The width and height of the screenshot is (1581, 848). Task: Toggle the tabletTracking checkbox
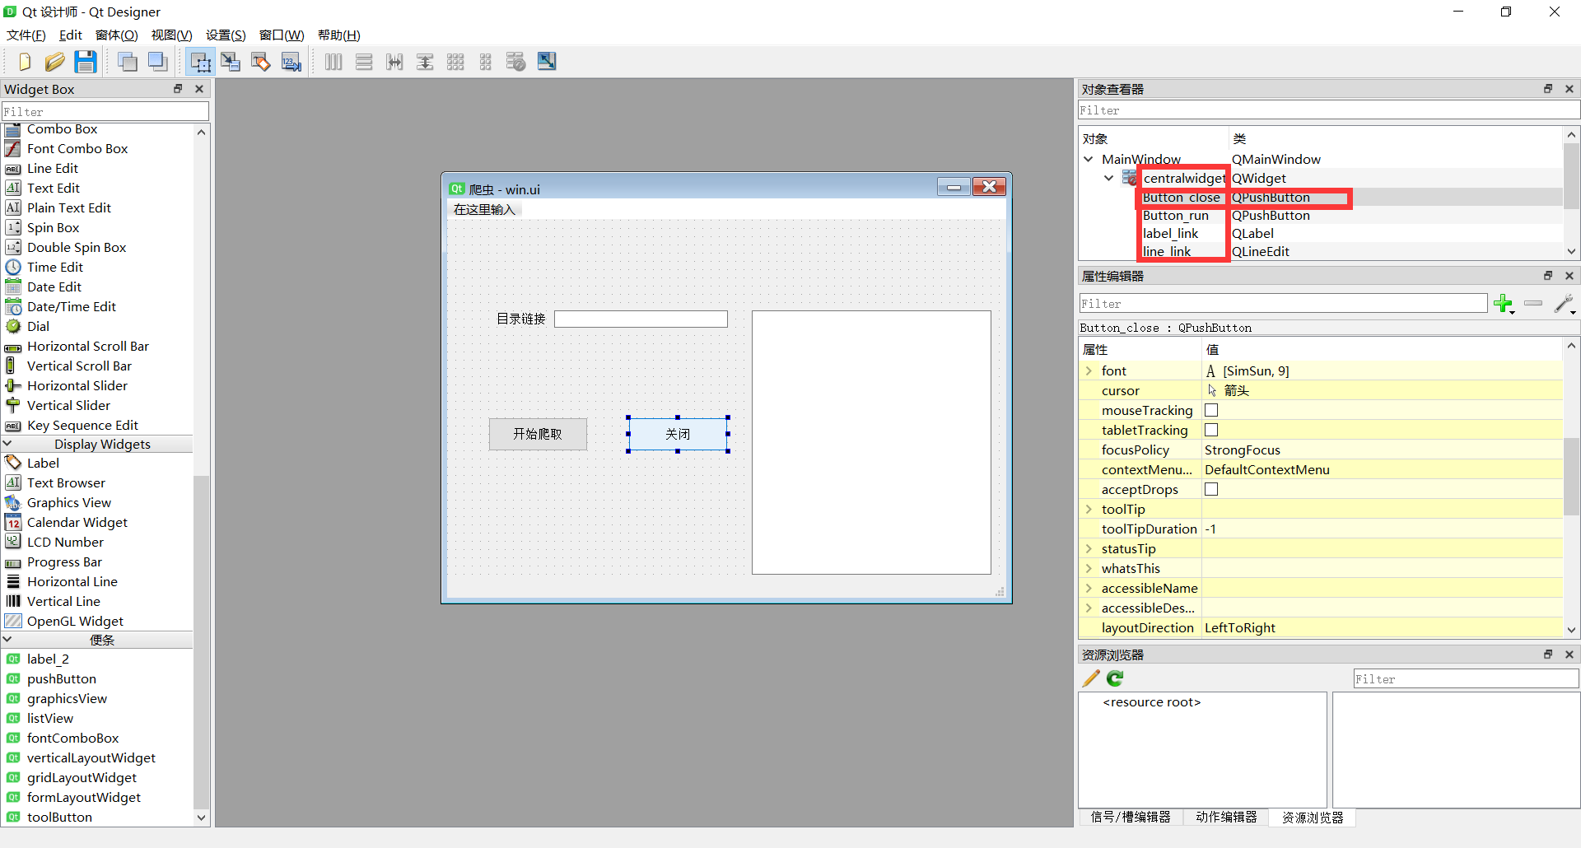pos(1211,430)
